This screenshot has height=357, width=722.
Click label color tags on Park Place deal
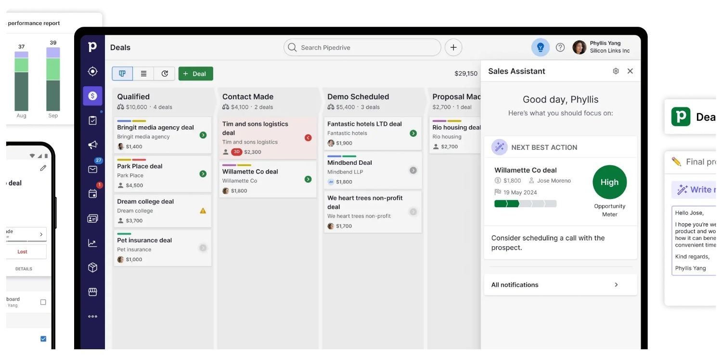click(x=131, y=159)
